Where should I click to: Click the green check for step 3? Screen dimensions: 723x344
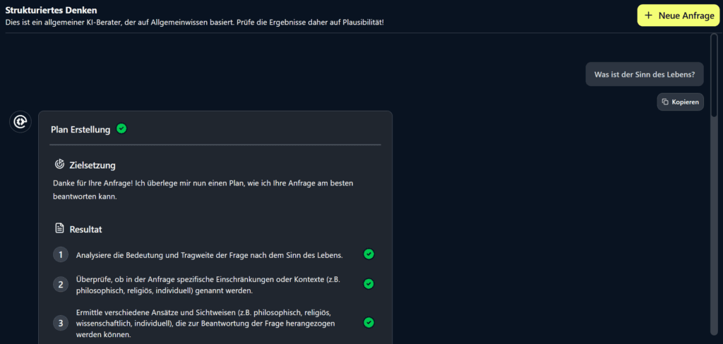[369, 322]
